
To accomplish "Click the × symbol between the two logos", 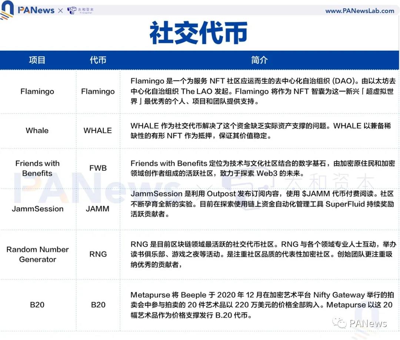I will click(60, 11).
